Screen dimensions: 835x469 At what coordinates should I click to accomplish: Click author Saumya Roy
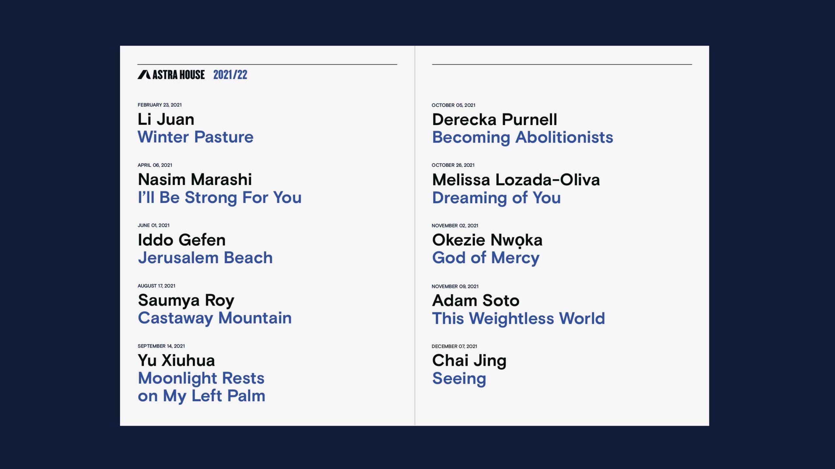tap(186, 300)
